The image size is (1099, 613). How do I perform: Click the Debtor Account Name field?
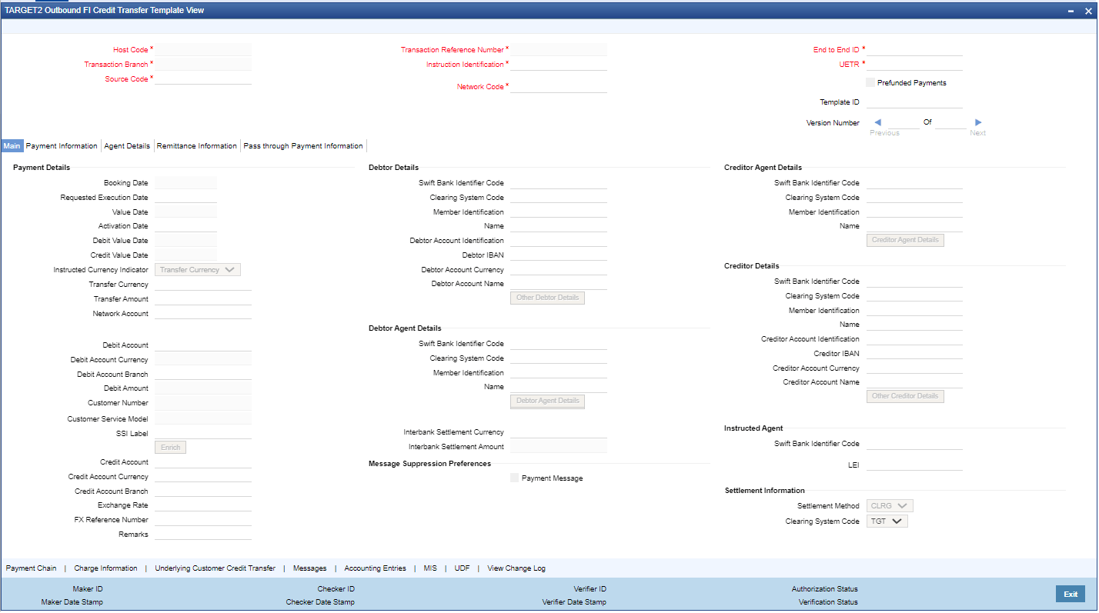click(559, 284)
